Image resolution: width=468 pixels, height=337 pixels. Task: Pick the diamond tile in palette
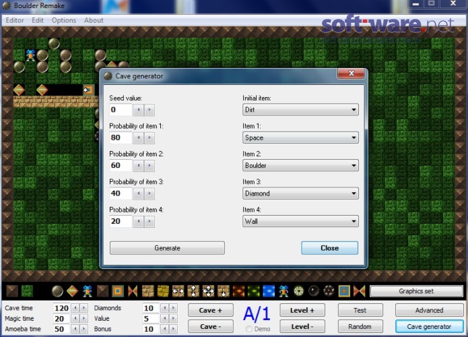pos(72,290)
